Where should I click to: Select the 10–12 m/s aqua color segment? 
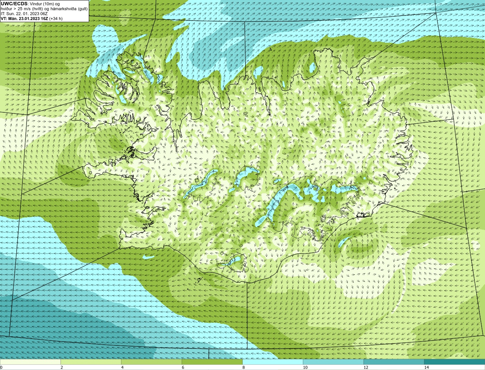333,362
